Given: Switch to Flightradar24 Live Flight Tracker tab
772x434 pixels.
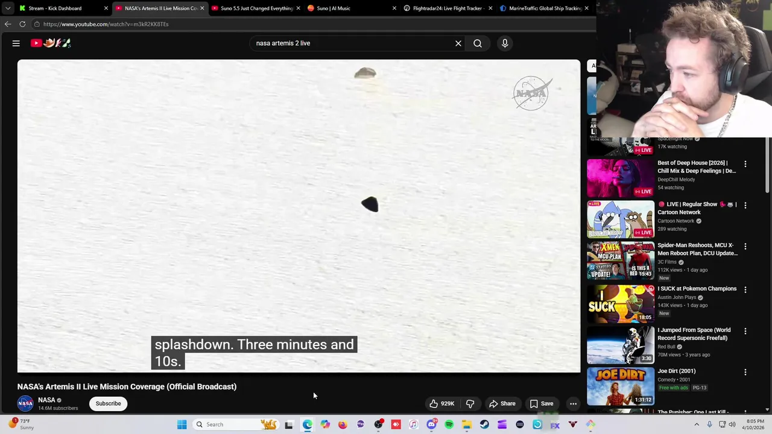Looking at the screenshot, I should tap(448, 8).
